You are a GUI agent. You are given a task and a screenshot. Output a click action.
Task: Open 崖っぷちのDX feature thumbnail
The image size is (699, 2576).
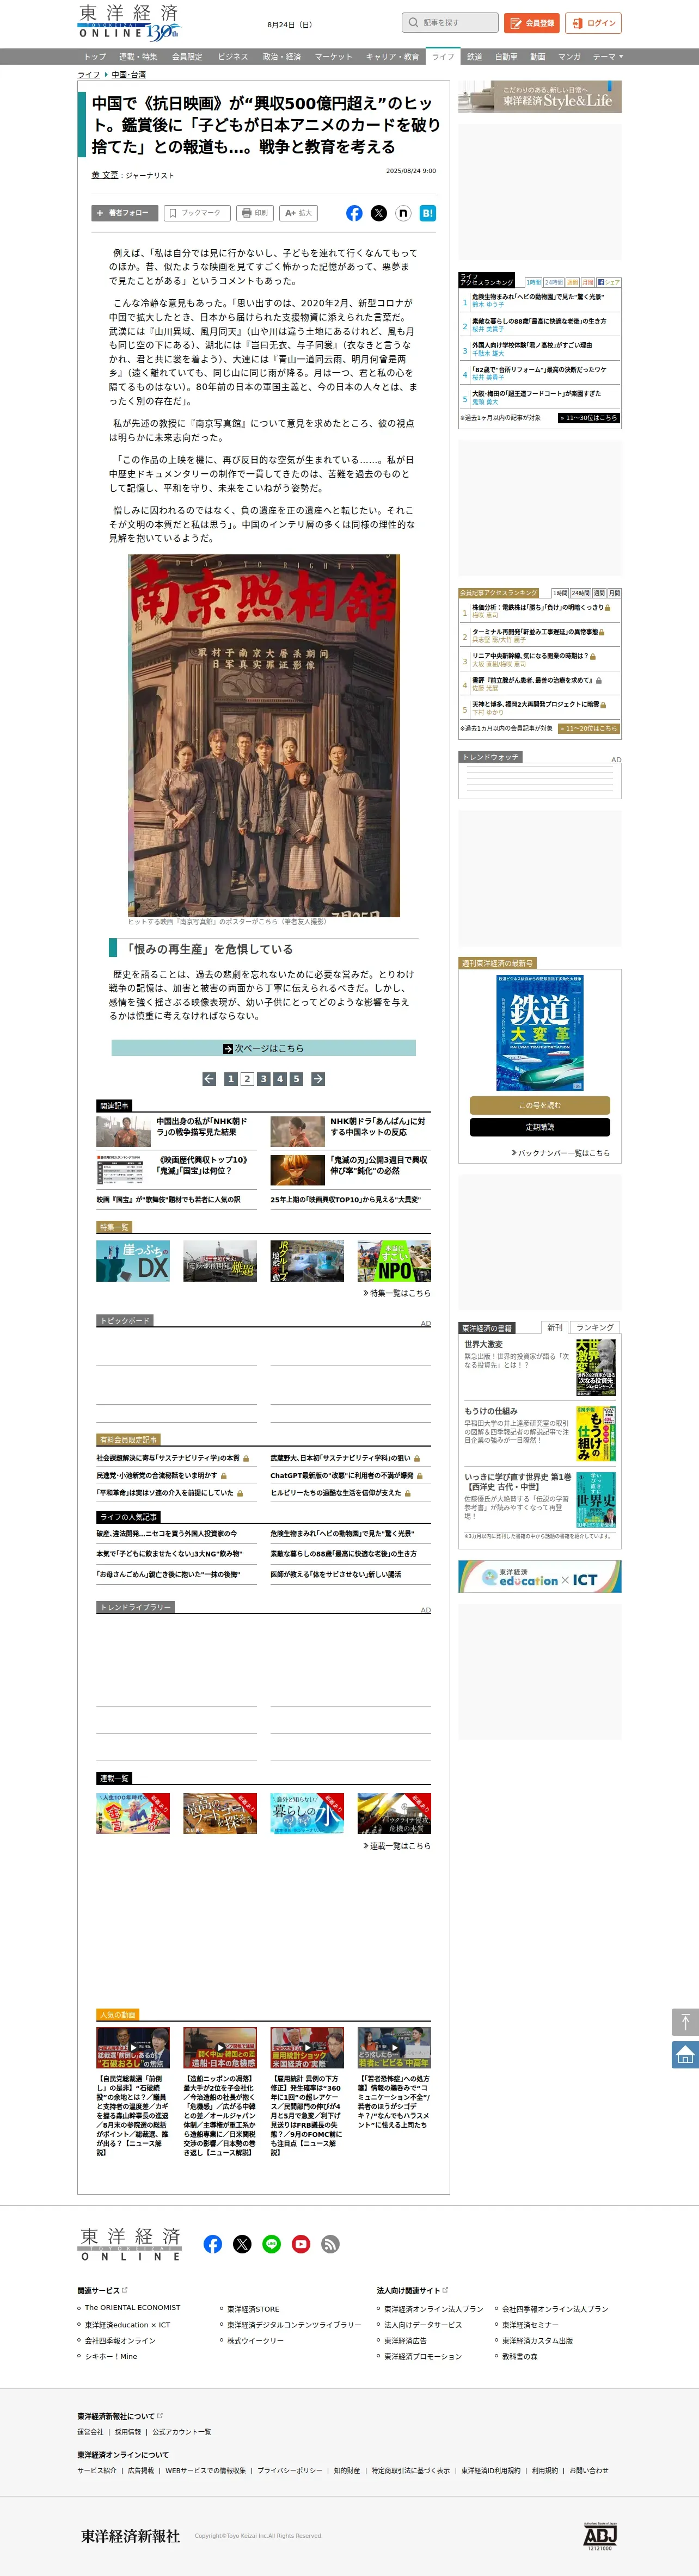[133, 1261]
